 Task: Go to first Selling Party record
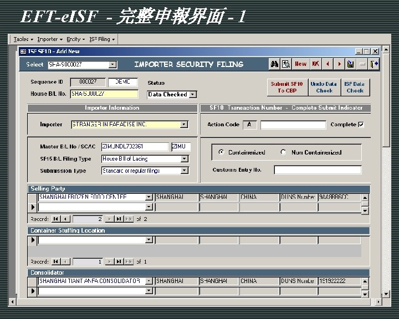(x=56, y=219)
